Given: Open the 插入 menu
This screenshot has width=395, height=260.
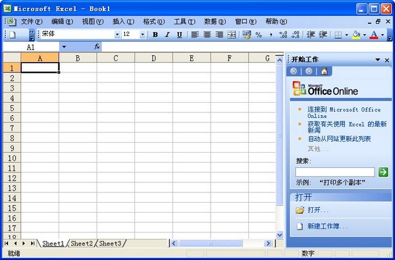Looking at the screenshot, I should pyautogui.click(x=123, y=22).
